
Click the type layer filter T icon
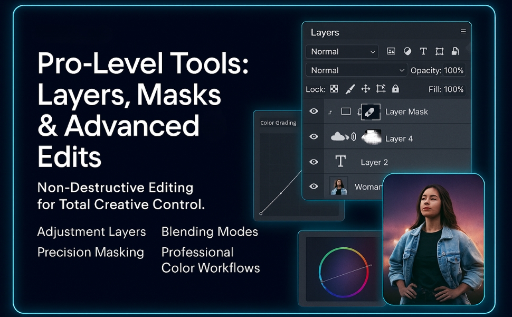423,51
